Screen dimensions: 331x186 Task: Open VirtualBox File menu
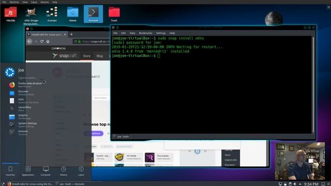[x=4, y=2]
